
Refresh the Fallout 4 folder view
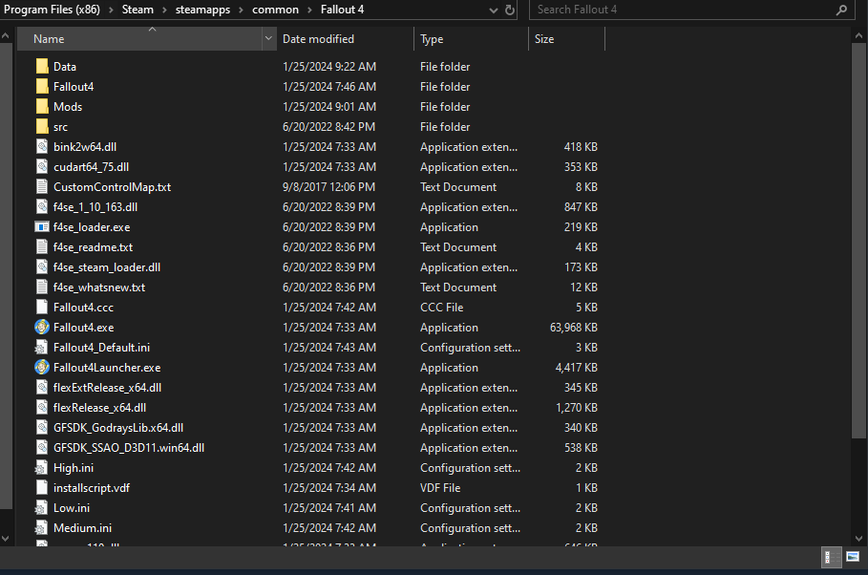pos(510,10)
